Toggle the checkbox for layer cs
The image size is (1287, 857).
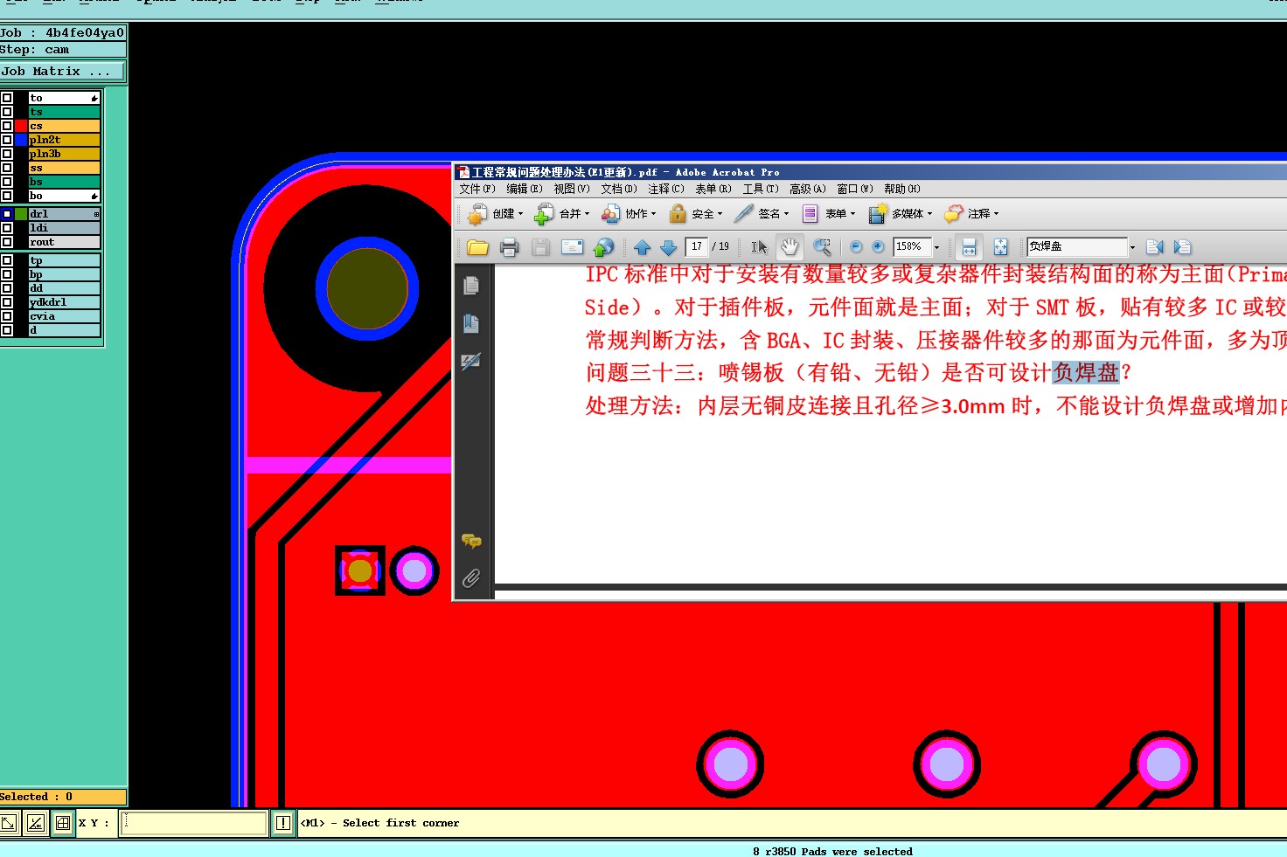click(x=7, y=126)
